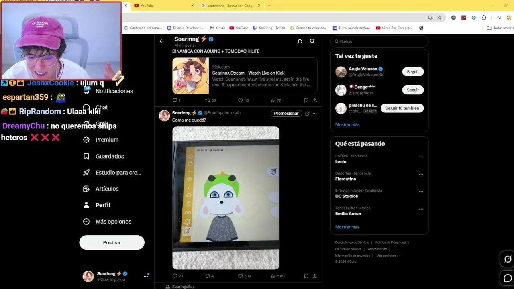Open Artículos in the sidebar
Image resolution: width=514 pixels, height=289 pixels.
[x=101, y=189]
